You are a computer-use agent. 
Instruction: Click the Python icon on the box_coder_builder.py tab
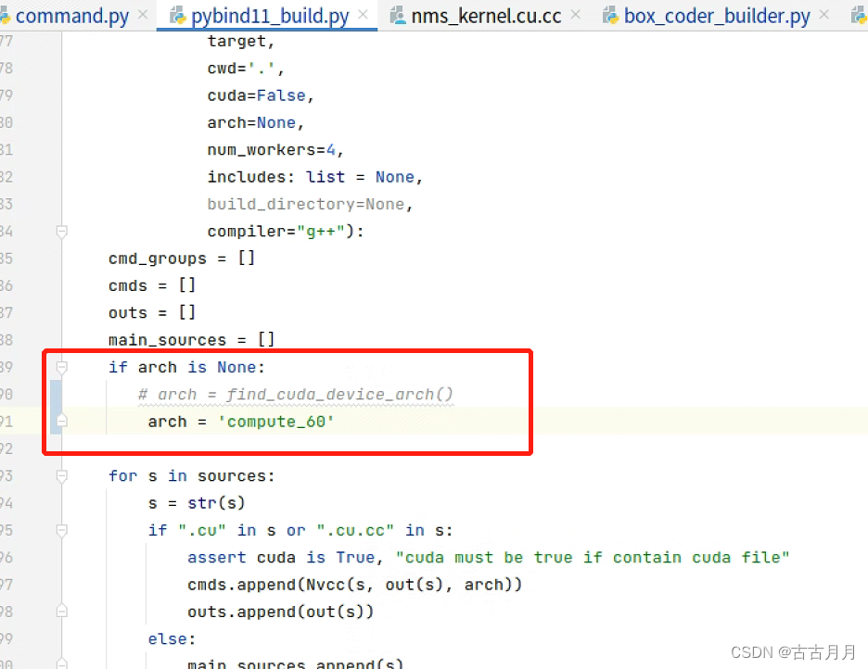tap(607, 15)
